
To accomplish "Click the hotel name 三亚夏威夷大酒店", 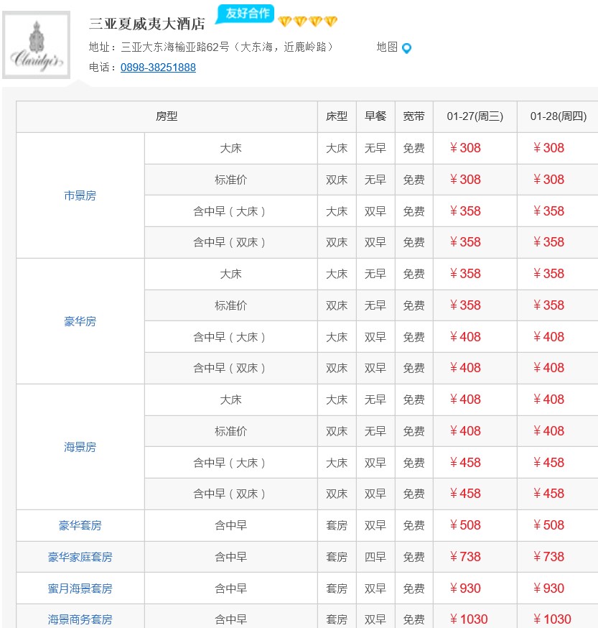I will pos(147,24).
